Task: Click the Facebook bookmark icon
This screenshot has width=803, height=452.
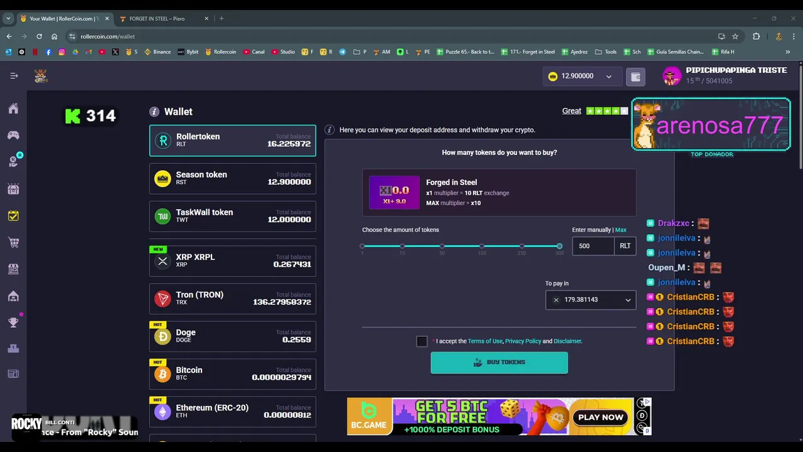Action: (48, 52)
